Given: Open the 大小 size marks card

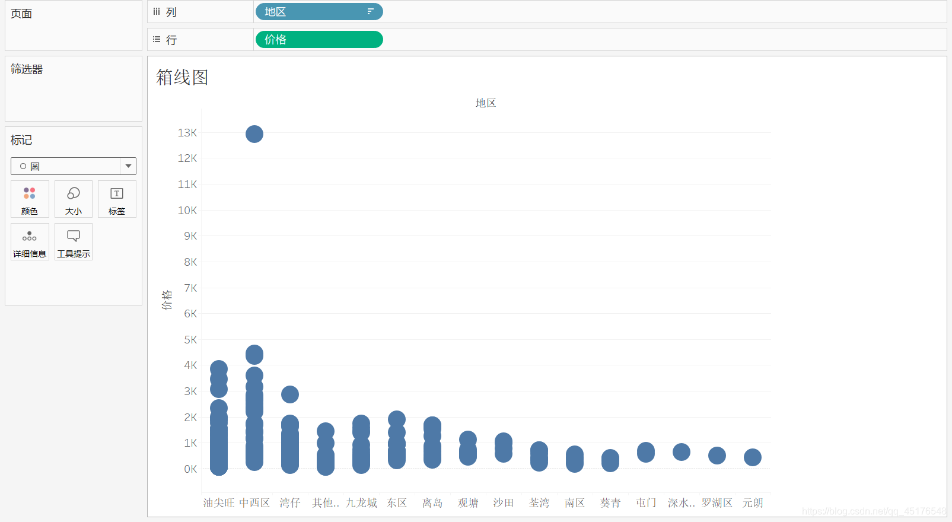Looking at the screenshot, I should click(74, 199).
